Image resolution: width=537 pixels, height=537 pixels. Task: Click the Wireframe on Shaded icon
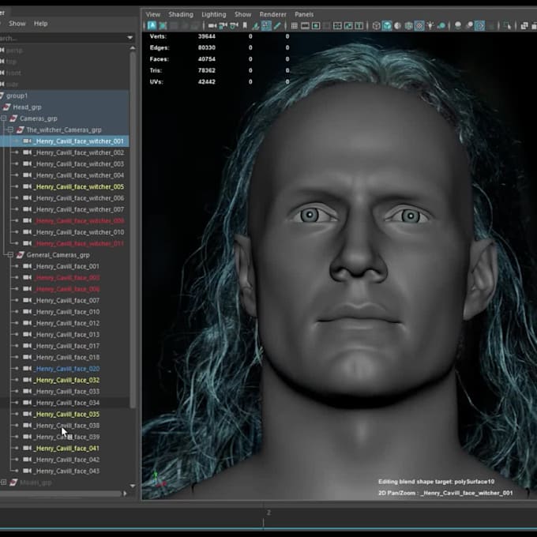[x=408, y=26]
